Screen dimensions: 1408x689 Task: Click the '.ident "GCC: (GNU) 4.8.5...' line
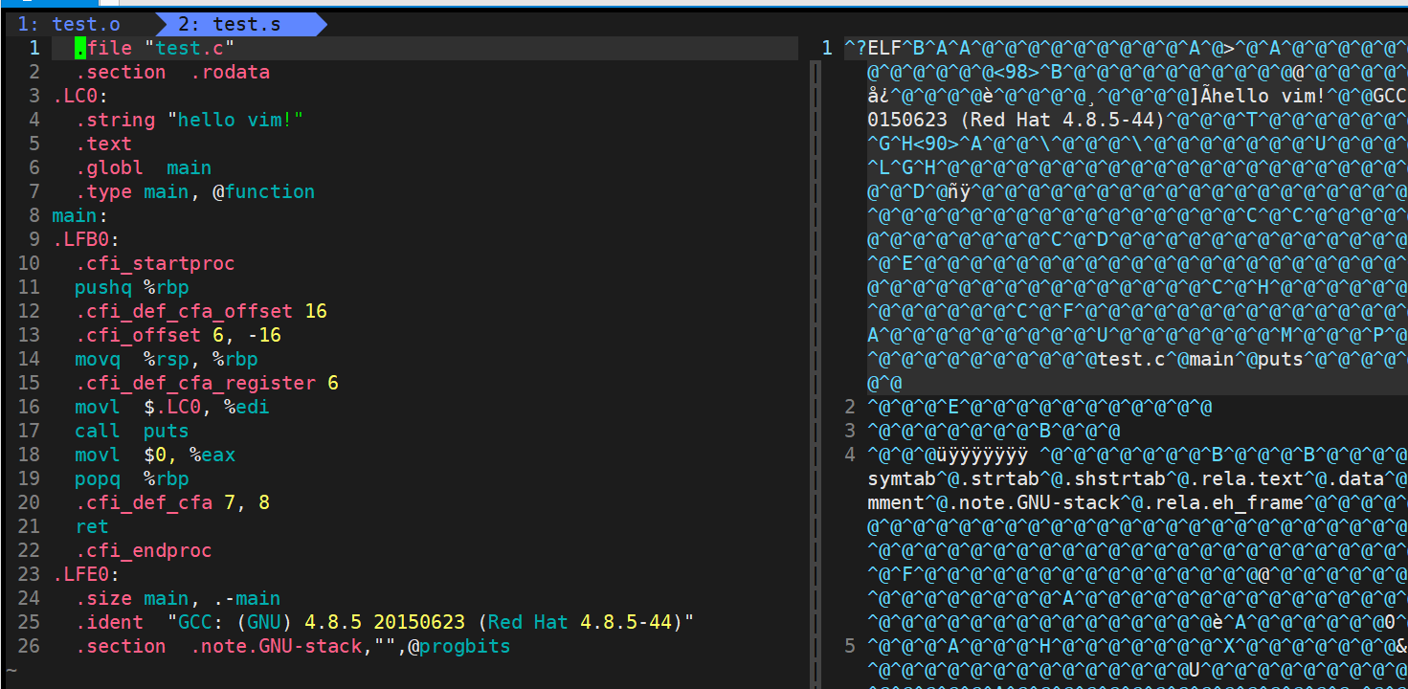click(385, 622)
